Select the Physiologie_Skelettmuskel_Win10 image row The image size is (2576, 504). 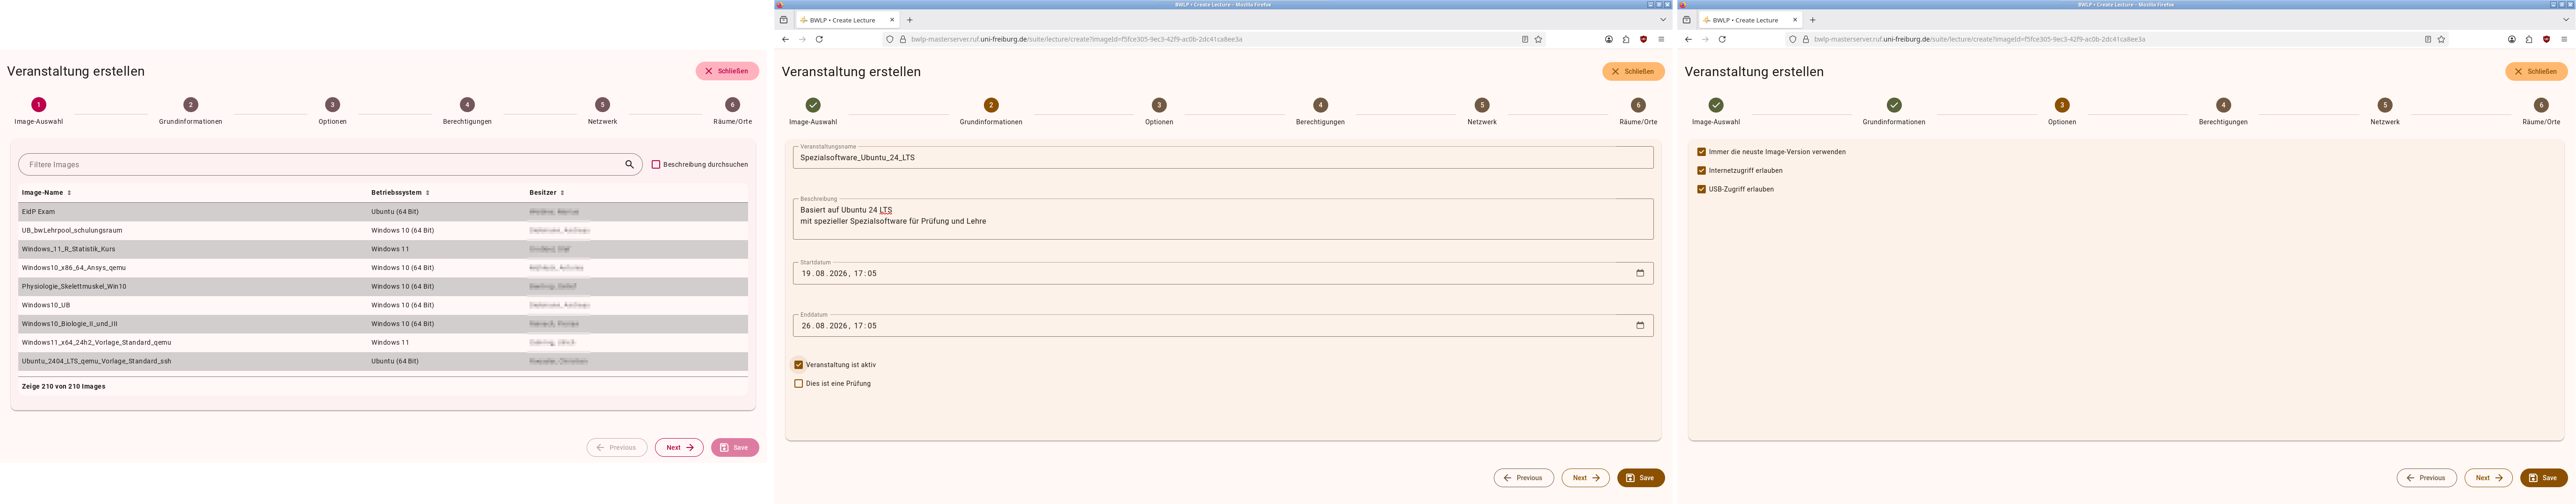click(383, 286)
